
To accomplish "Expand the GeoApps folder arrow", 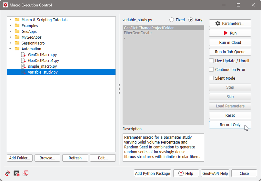I will [x=10, y=32].
